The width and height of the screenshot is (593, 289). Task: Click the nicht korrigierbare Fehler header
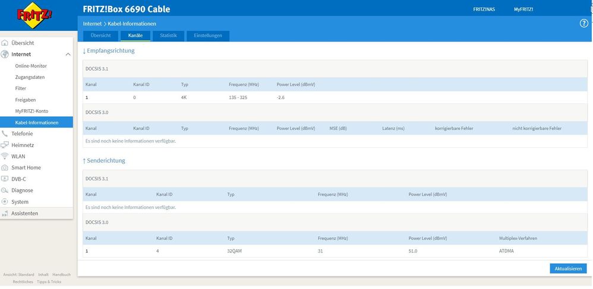pos(537,128)
